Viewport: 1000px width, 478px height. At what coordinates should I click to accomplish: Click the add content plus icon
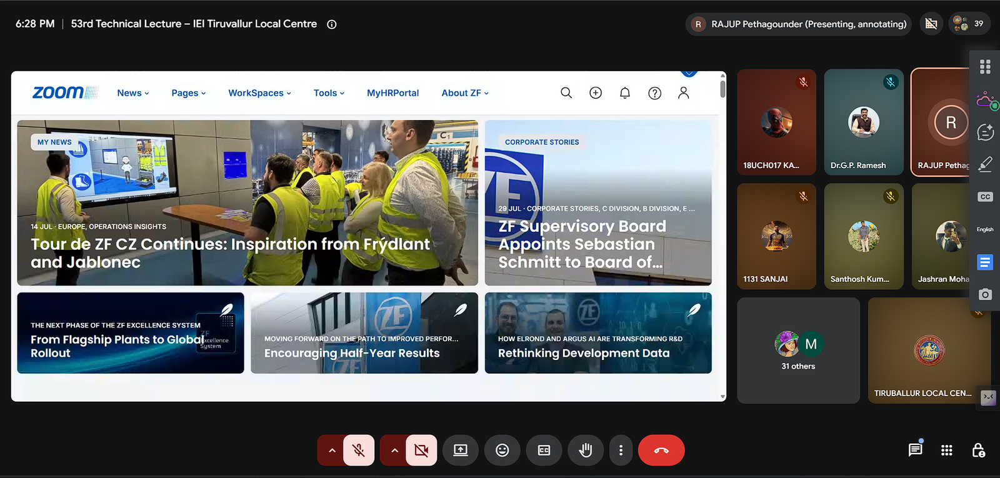pyautogui.click(x=596, y=93)
